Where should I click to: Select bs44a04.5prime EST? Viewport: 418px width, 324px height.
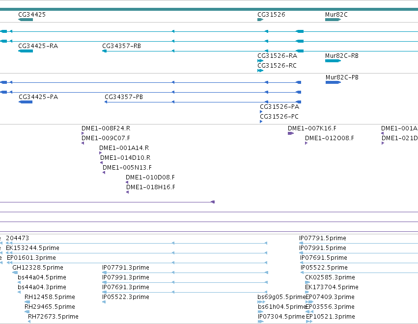[x=42, y=278]
